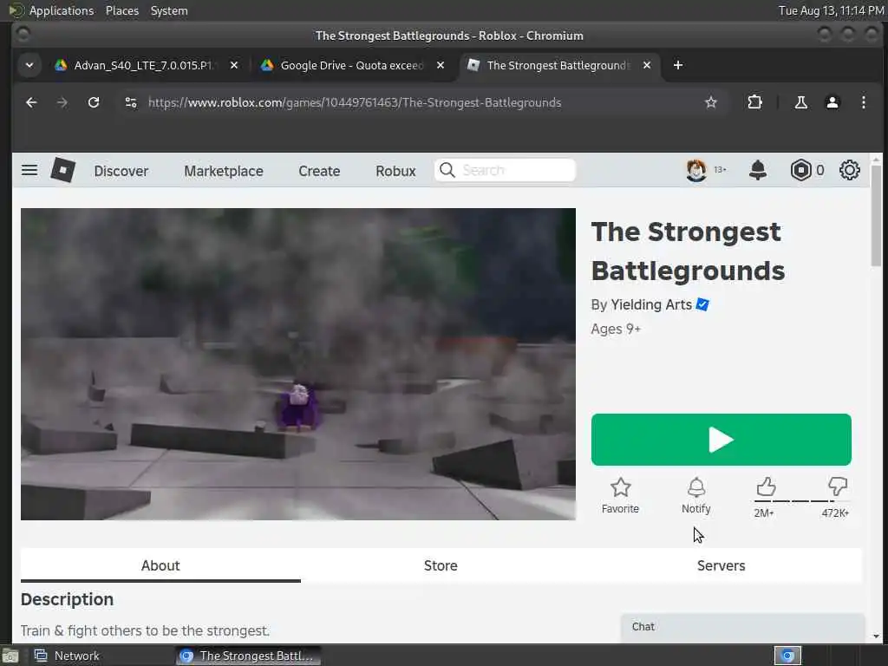Open the Marketplace page
The height and width of the screenshot is (666, 888).
coord(224,171)
